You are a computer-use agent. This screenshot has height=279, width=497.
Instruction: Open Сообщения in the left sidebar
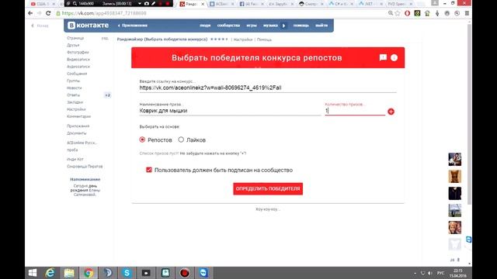(77, 74)
